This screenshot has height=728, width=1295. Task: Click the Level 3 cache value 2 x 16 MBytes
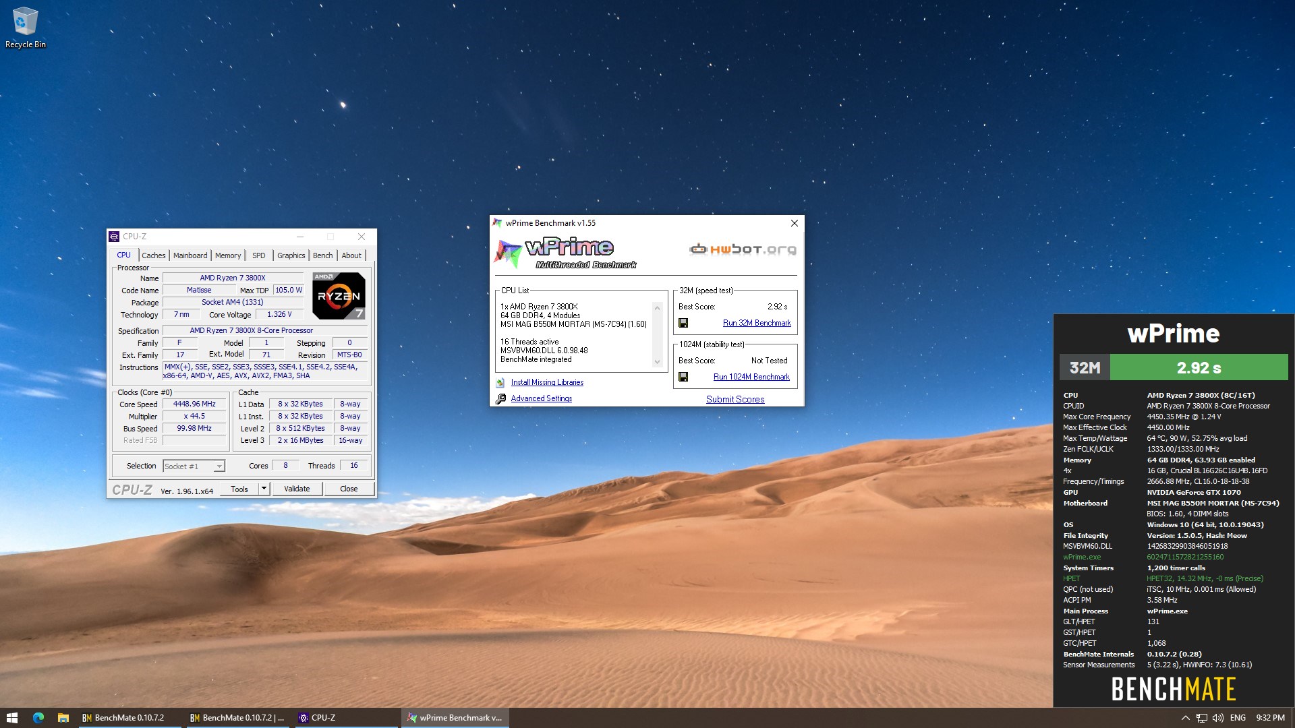300,440
